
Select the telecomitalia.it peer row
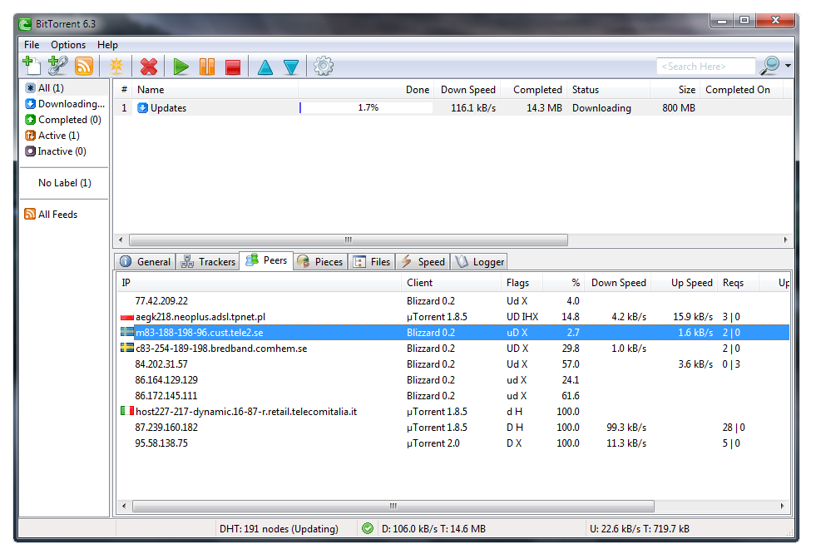453,412
